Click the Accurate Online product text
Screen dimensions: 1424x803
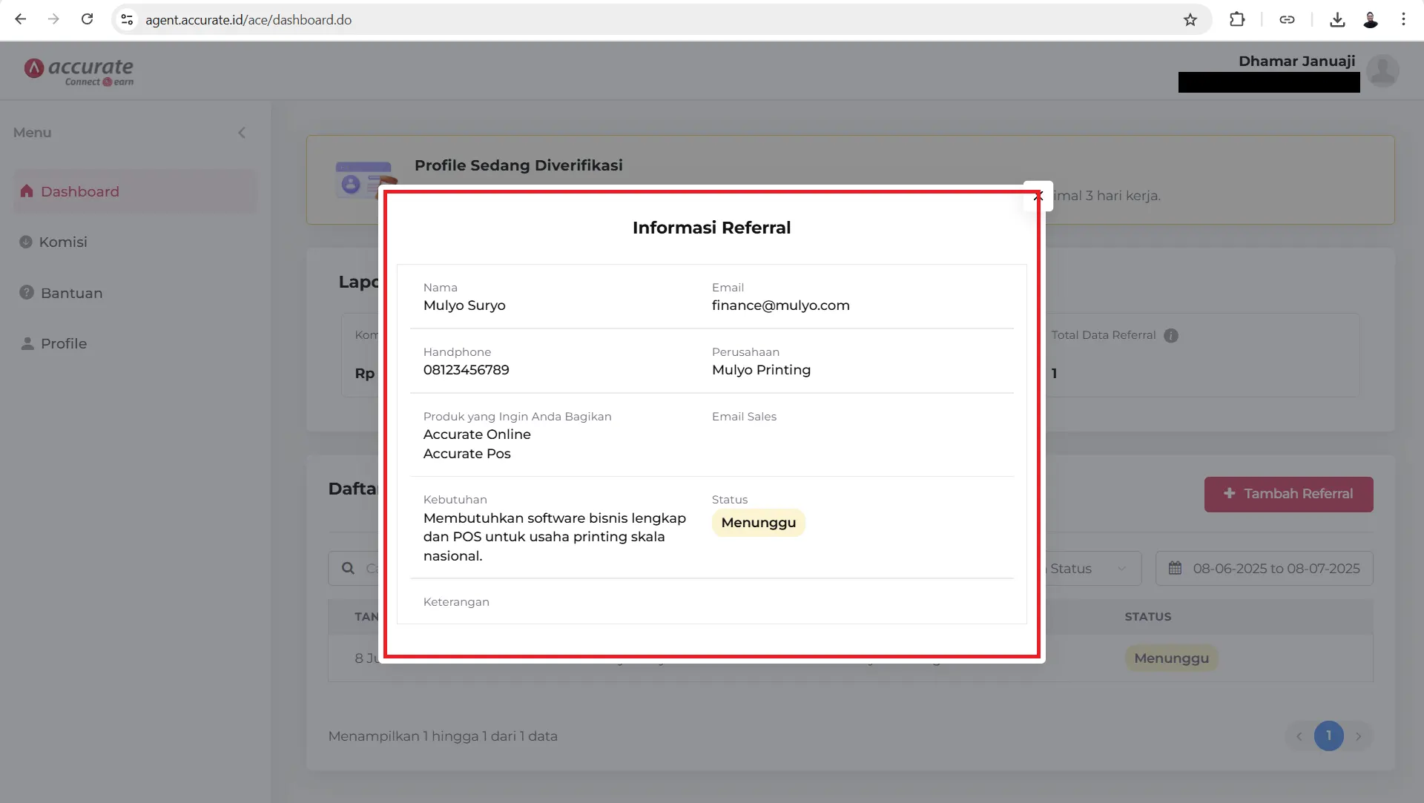click(477, 434)
